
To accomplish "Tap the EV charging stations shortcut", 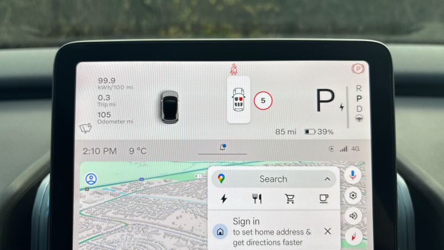I will 224,199.
